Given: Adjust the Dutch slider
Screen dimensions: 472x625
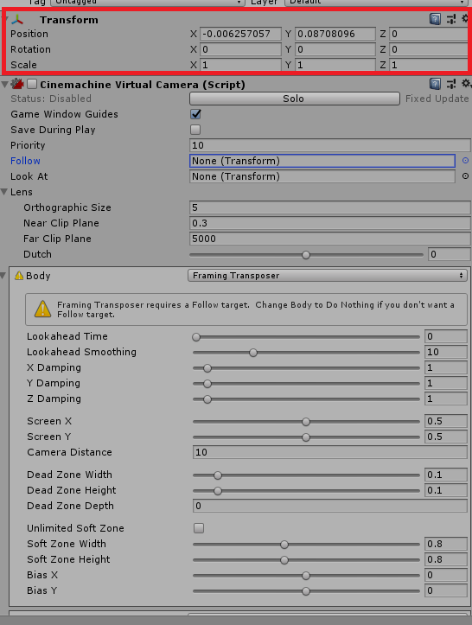Looking at the screenshot, I should [x=306, y=255].
